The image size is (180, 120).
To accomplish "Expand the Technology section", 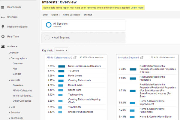I will (16, 118).
